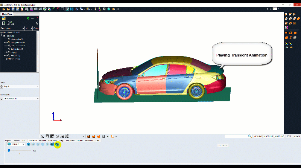Viewport: 301px width, 168px height.
Task: Switch to the Cut Section tab
Action: pos(71,140)
